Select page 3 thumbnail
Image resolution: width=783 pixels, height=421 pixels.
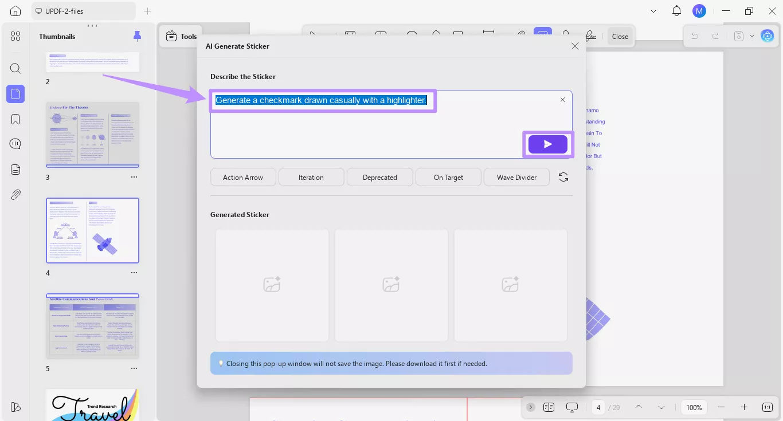93,135
